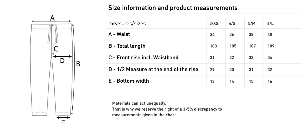Click the 'Size information and product measurements' title
This screenshot has height=131, width=303.
(173, 8)
